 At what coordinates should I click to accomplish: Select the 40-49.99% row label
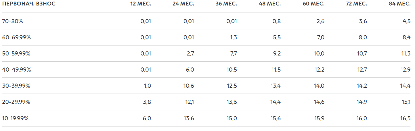[16, 70]
